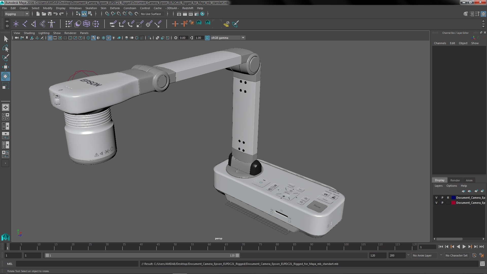Click the Create Cluster shelf icon
This screenshot has width=487, height=274.
tap(96, 24)
